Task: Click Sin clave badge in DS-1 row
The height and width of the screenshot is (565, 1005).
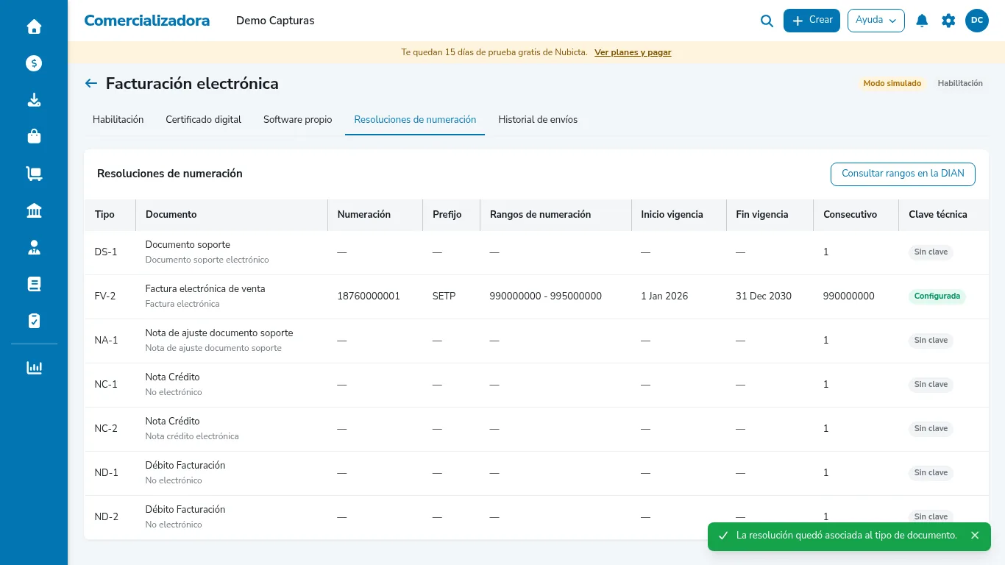Action: (931, 252)
